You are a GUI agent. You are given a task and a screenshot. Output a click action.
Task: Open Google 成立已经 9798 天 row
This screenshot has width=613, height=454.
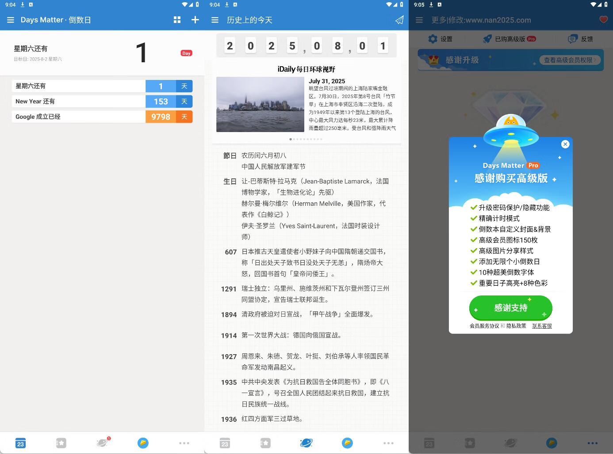(102, 117)
